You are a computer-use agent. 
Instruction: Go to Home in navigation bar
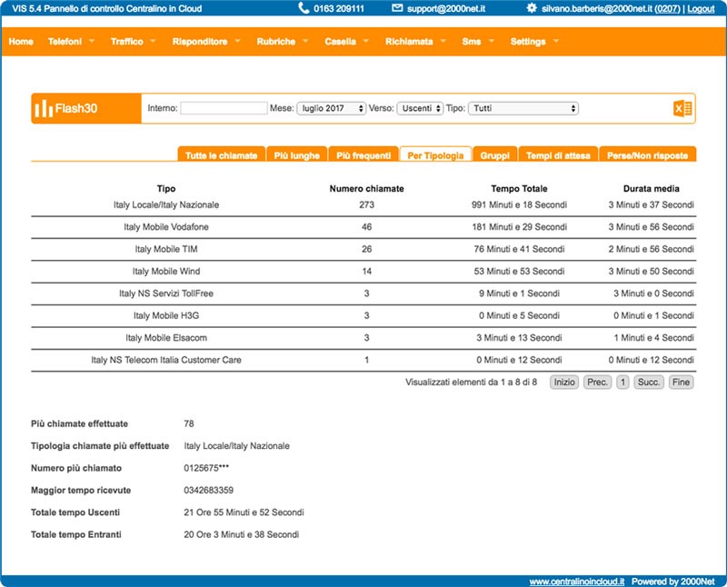(x=21, y=41)
